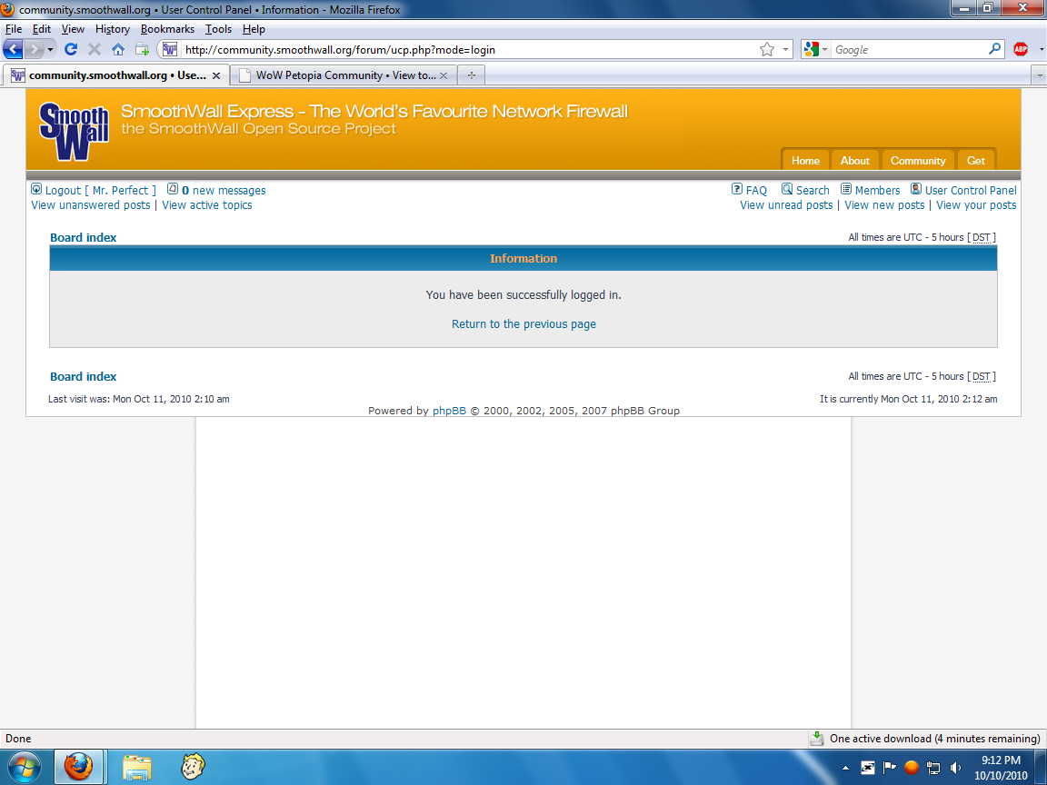Click View new posts

884,205
